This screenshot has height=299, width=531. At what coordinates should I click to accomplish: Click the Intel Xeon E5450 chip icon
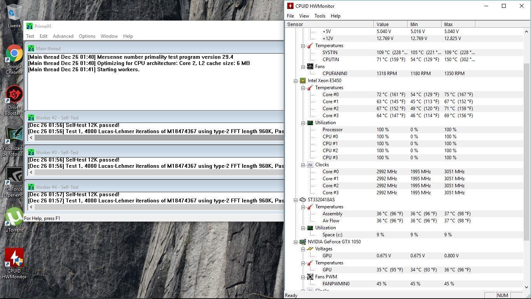[x=303, y=81]
